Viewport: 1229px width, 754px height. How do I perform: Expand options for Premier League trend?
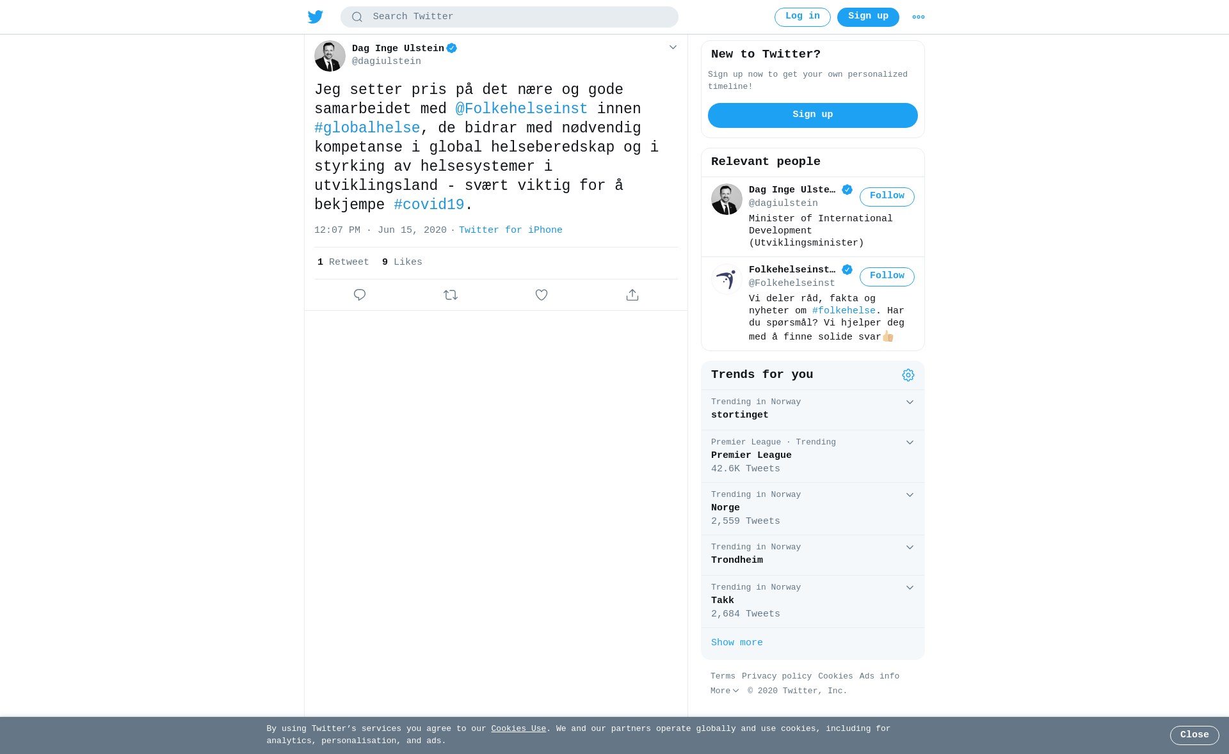click(x=910, y=443)
